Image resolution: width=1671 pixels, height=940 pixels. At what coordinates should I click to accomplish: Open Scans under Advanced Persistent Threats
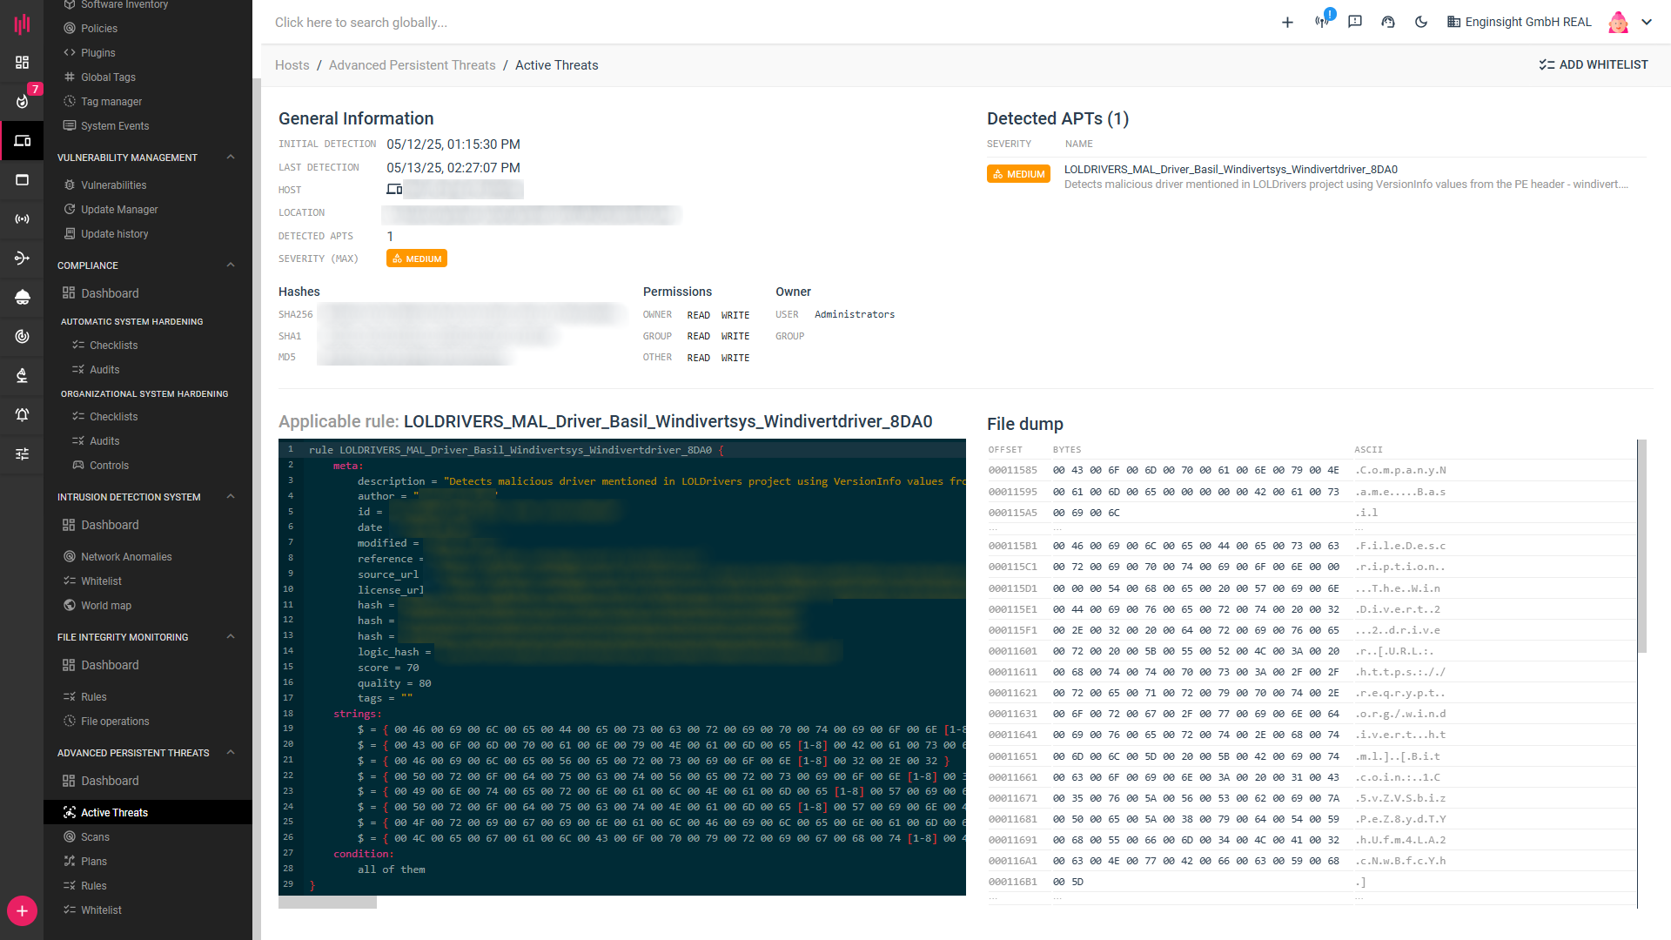click(95, 837)
